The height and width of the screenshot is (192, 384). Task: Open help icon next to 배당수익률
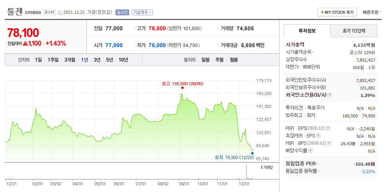coord(311,151)
